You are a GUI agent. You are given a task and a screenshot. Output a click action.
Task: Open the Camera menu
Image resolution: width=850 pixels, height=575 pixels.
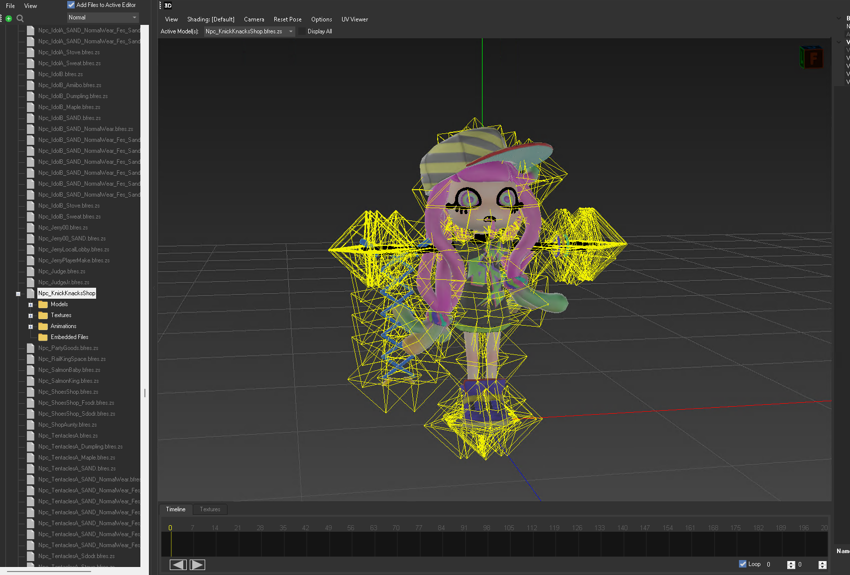pyautogui.click(x=254, y=19)
